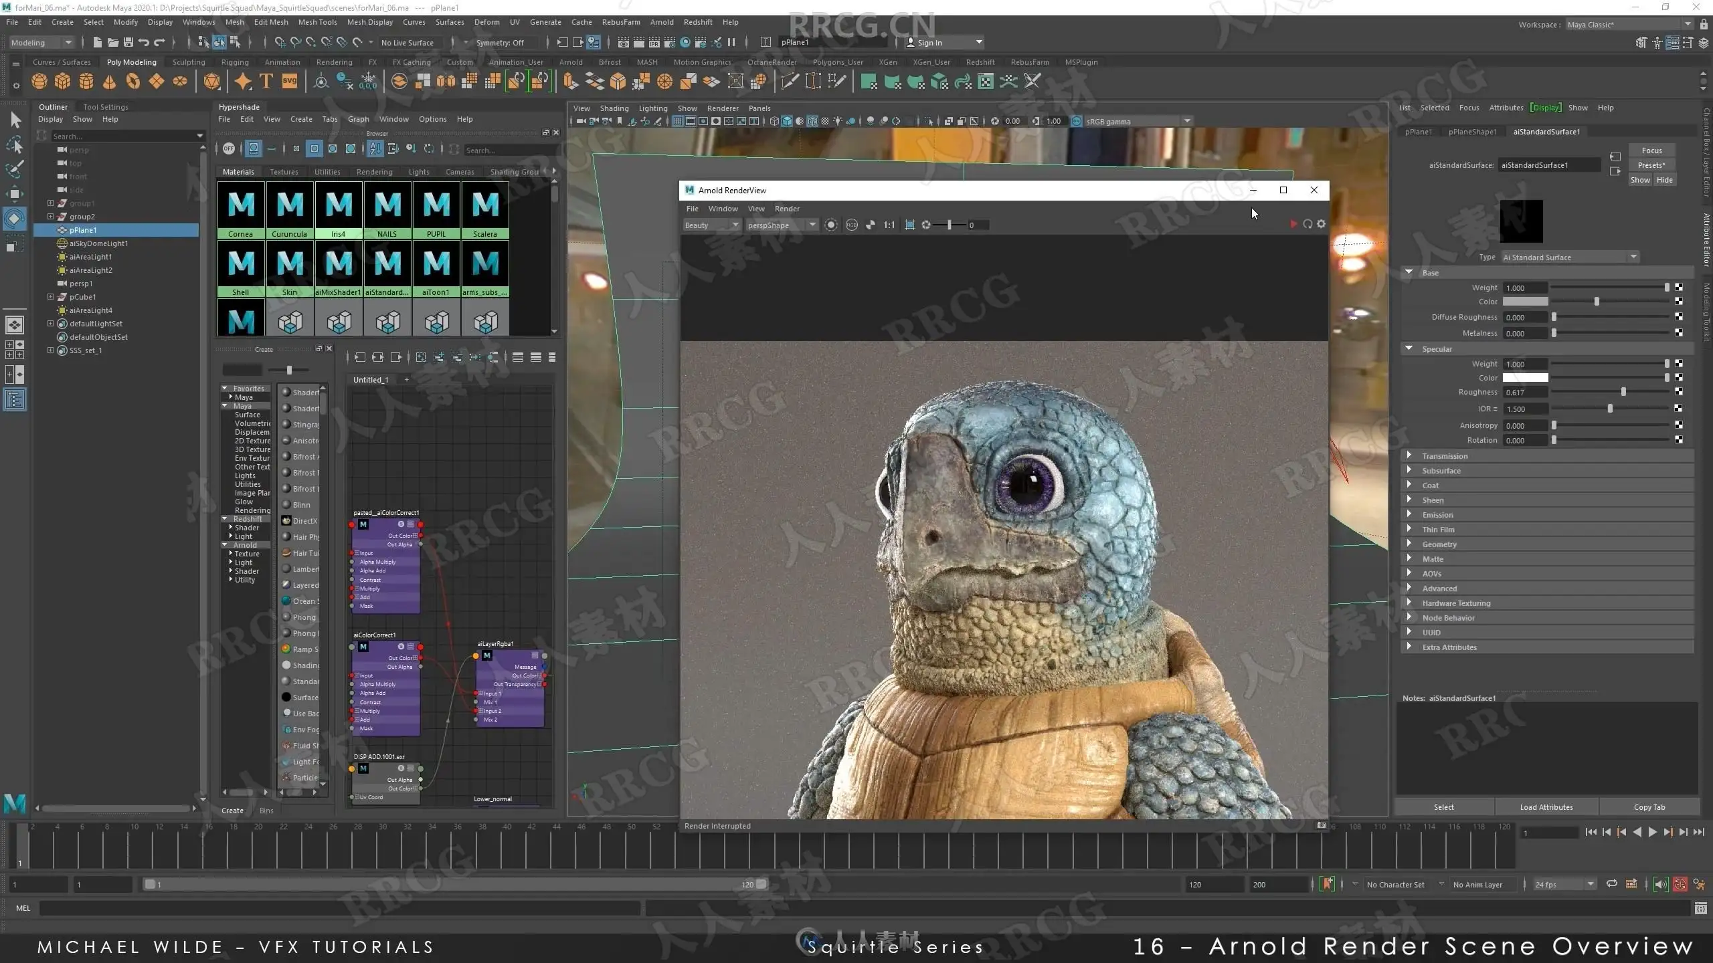
Task: Toggle the loop playback icon
Action: click(x=1612, y=884)
